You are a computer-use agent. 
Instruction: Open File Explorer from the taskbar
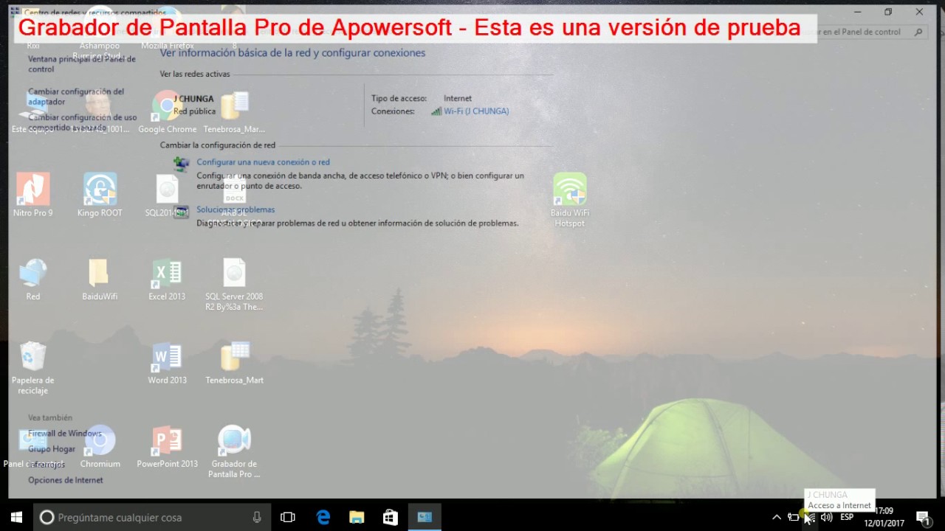point(357,518)
